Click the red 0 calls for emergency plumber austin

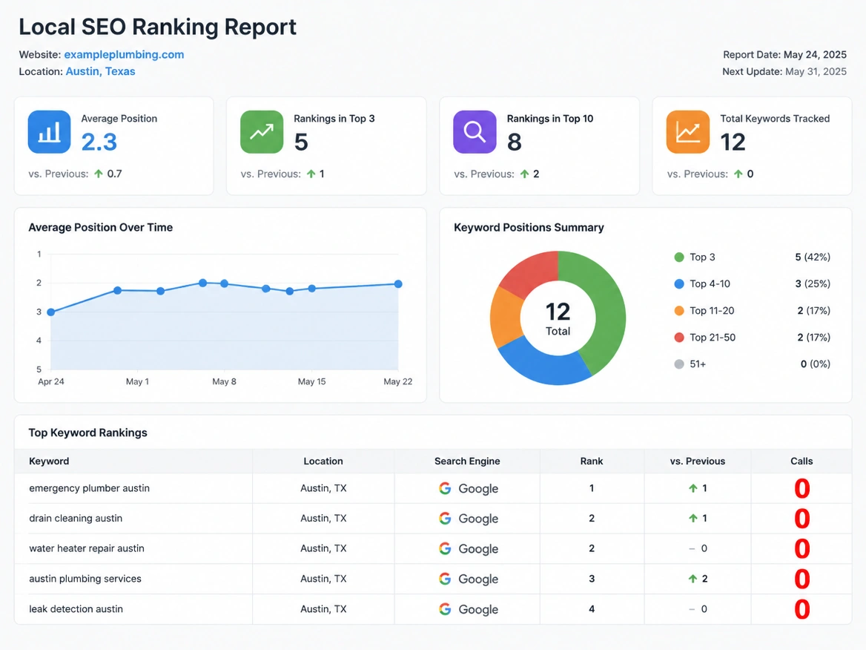tap(802, 488)
